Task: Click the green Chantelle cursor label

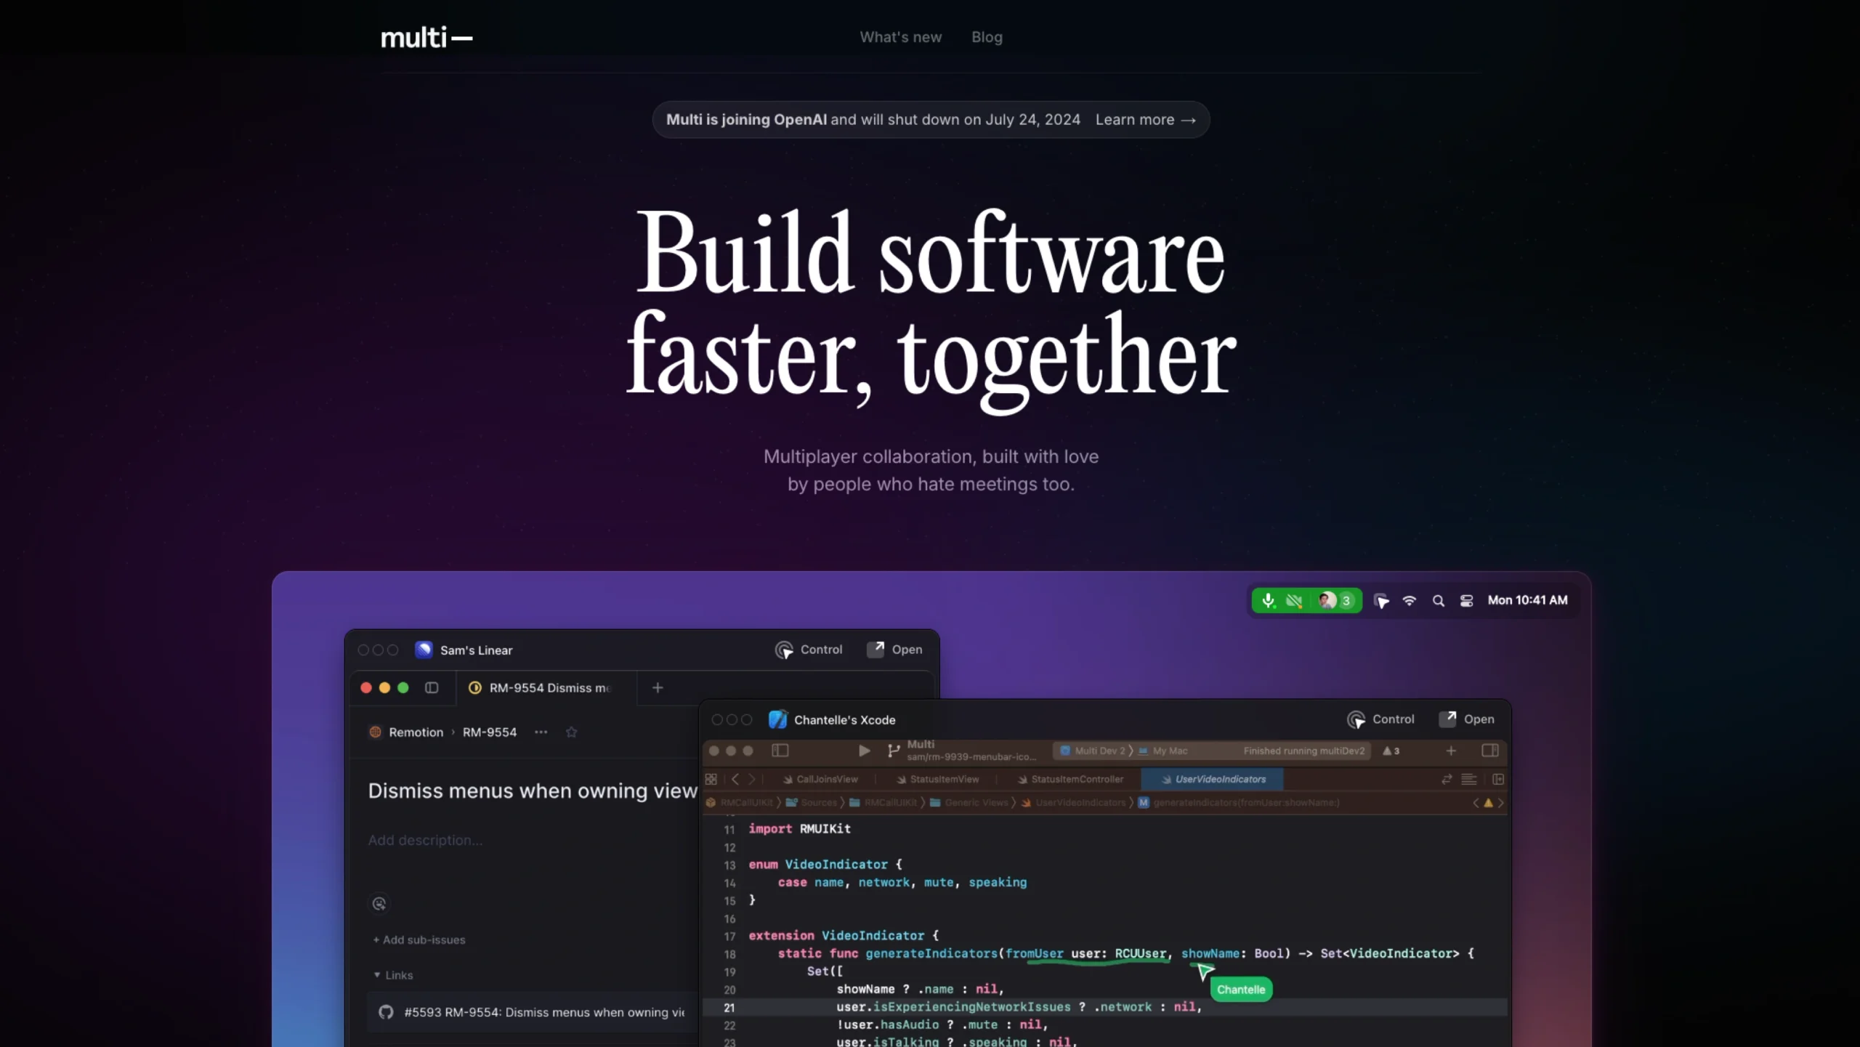Action: coord(1241,990)
